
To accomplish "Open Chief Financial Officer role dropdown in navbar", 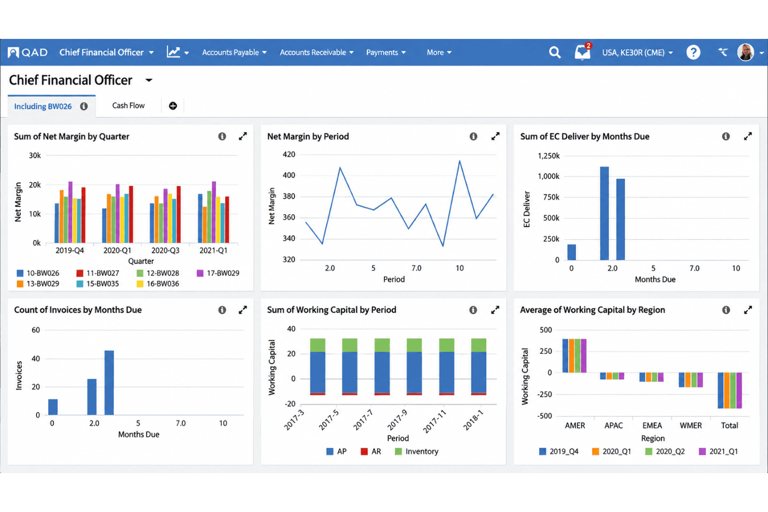I will (106, 52).
